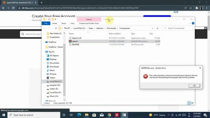Open Compressed Folder Tools tab

point(89,23)
